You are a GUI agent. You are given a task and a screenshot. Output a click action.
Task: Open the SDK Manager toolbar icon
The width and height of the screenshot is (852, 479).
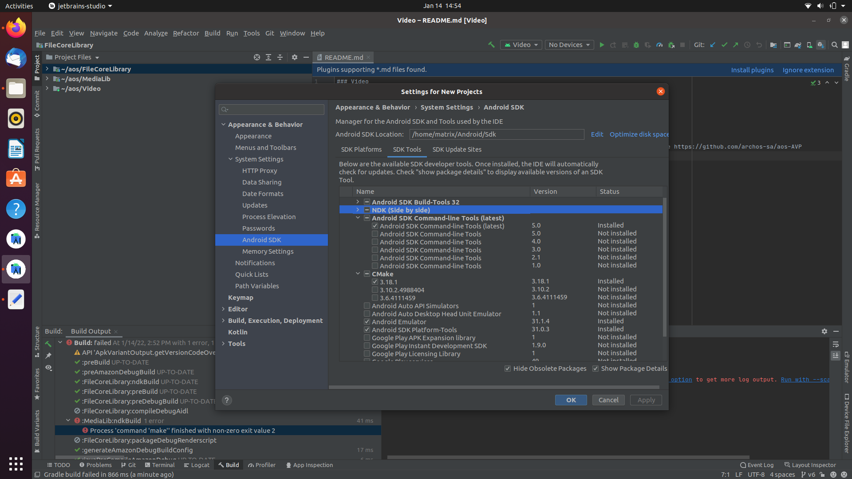click(x=821, y=45)
